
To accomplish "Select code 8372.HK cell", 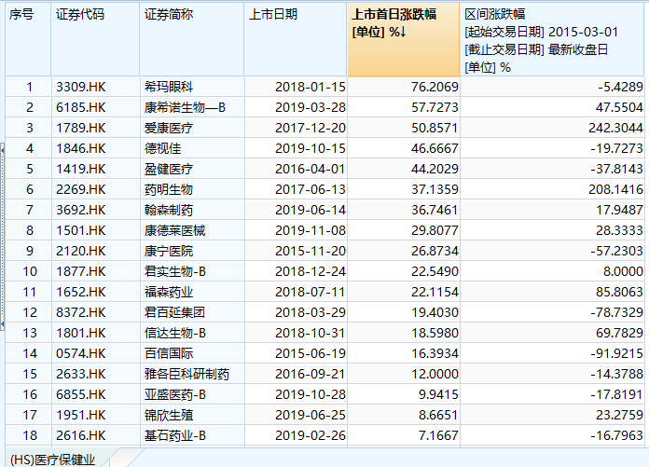I will 96,312.
